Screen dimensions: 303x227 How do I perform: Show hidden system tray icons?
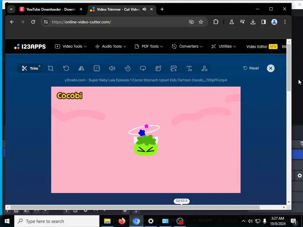click(244, 221)
